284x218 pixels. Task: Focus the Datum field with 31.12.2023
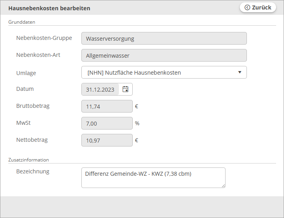(x=100, y=90)
